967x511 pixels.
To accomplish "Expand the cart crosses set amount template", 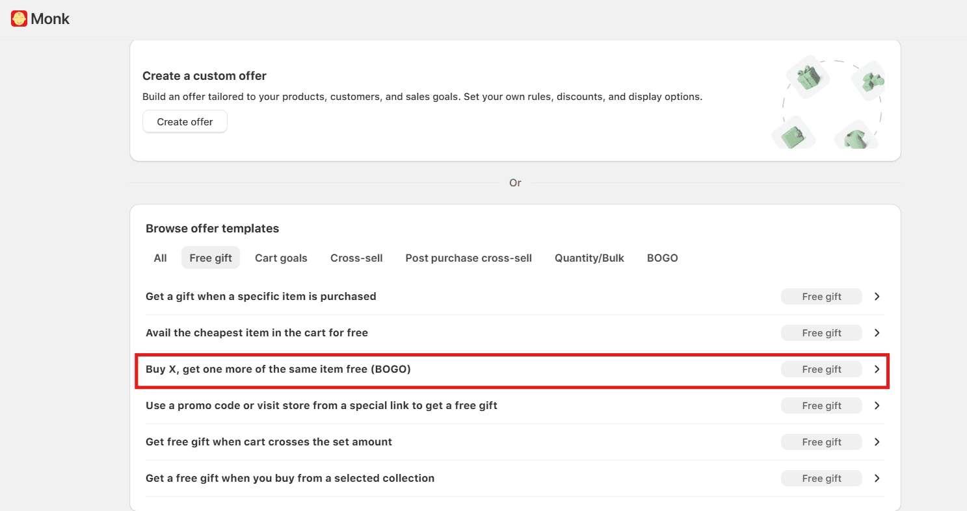I will pos(877,442).
